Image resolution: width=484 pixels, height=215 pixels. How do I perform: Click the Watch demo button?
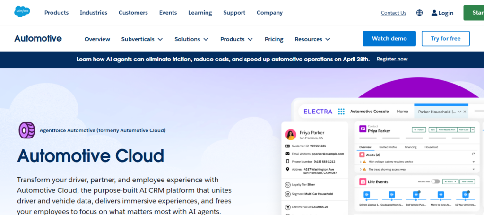coord(389,39)
